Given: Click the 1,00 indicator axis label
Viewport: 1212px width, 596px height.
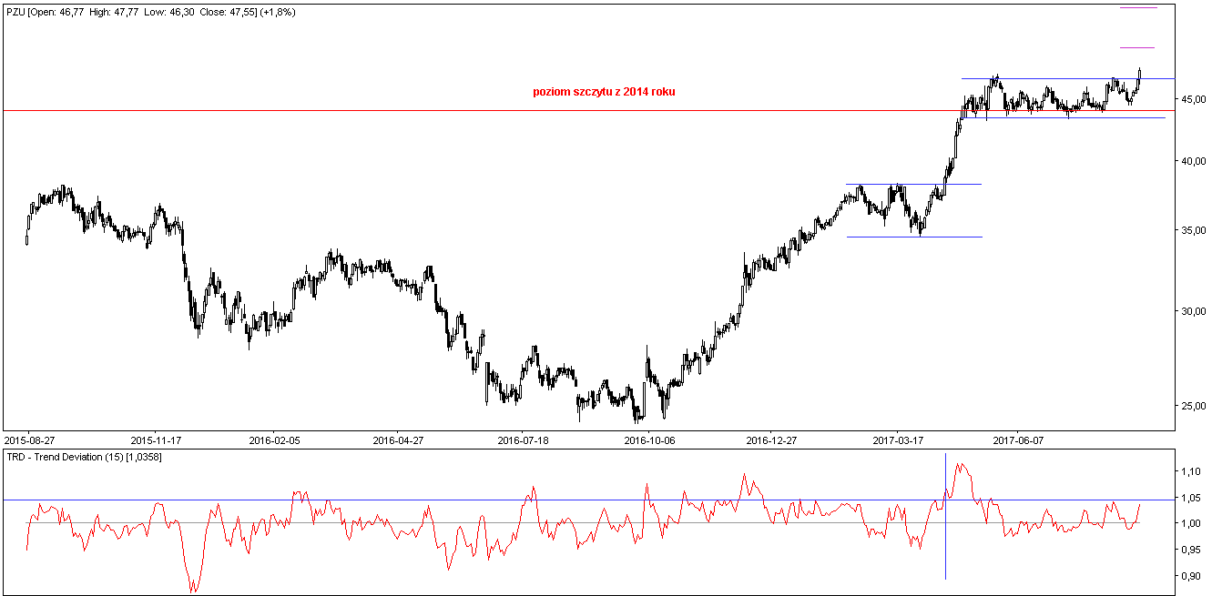Looking at the screenshot, I should (1193, 524).
